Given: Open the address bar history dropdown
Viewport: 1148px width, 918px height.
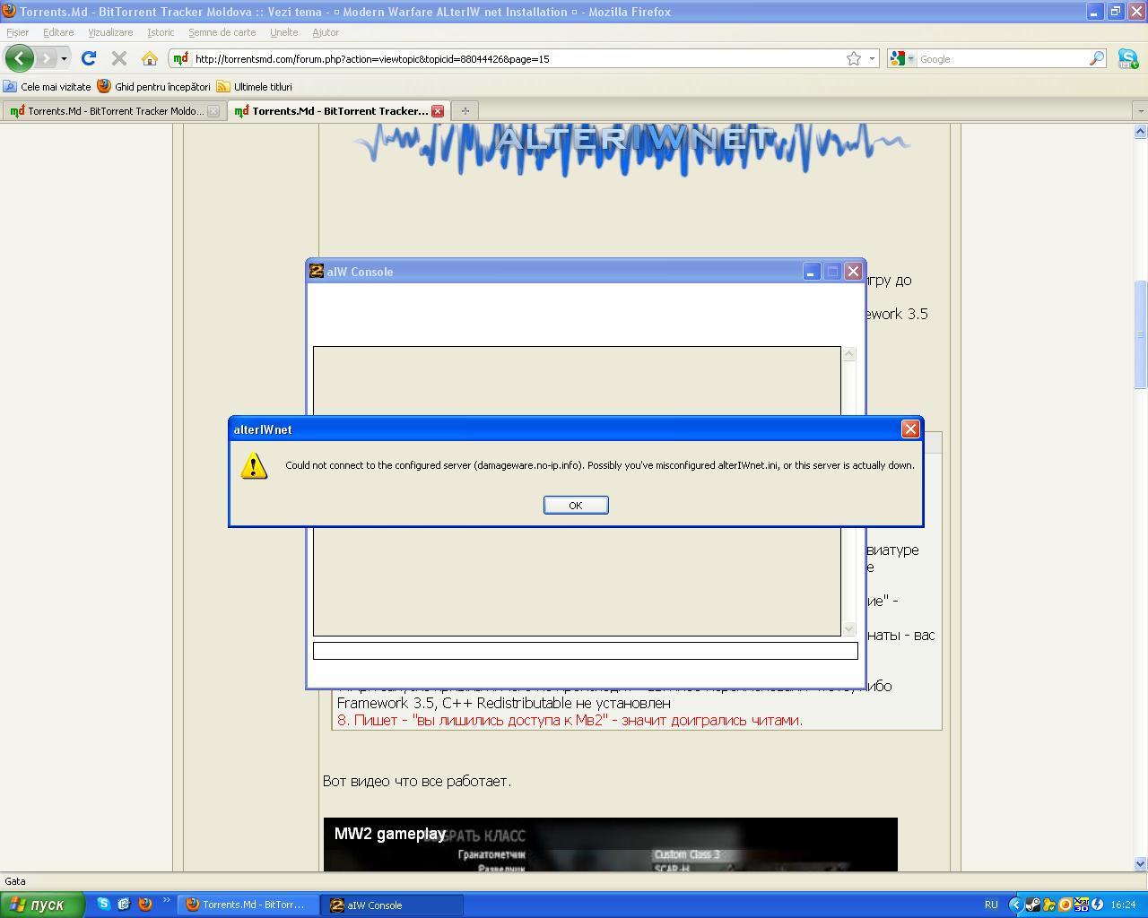Looking at the screenshot, I should click(x=872, y=58).
